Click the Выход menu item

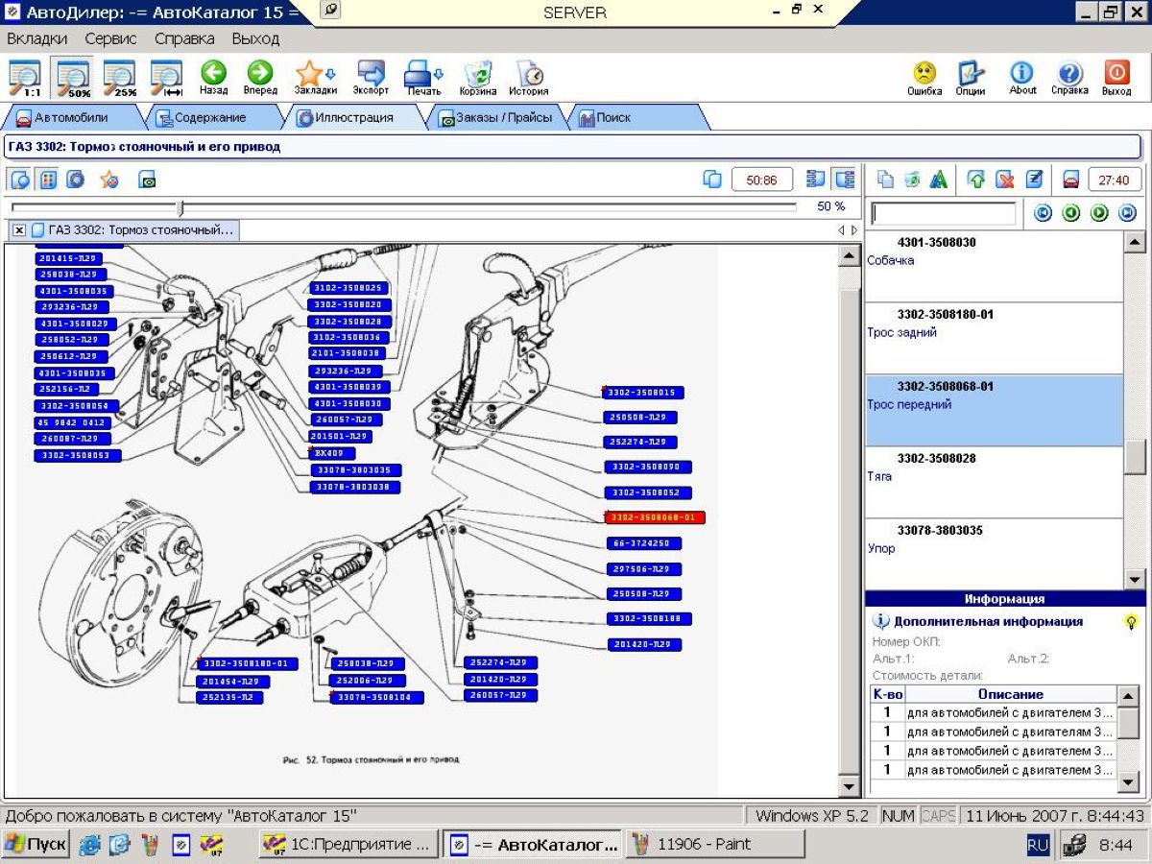click(x=255, y=39)
